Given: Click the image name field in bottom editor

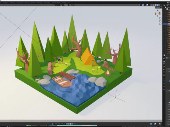Looking at the screenshot, I should click(60, 124).
